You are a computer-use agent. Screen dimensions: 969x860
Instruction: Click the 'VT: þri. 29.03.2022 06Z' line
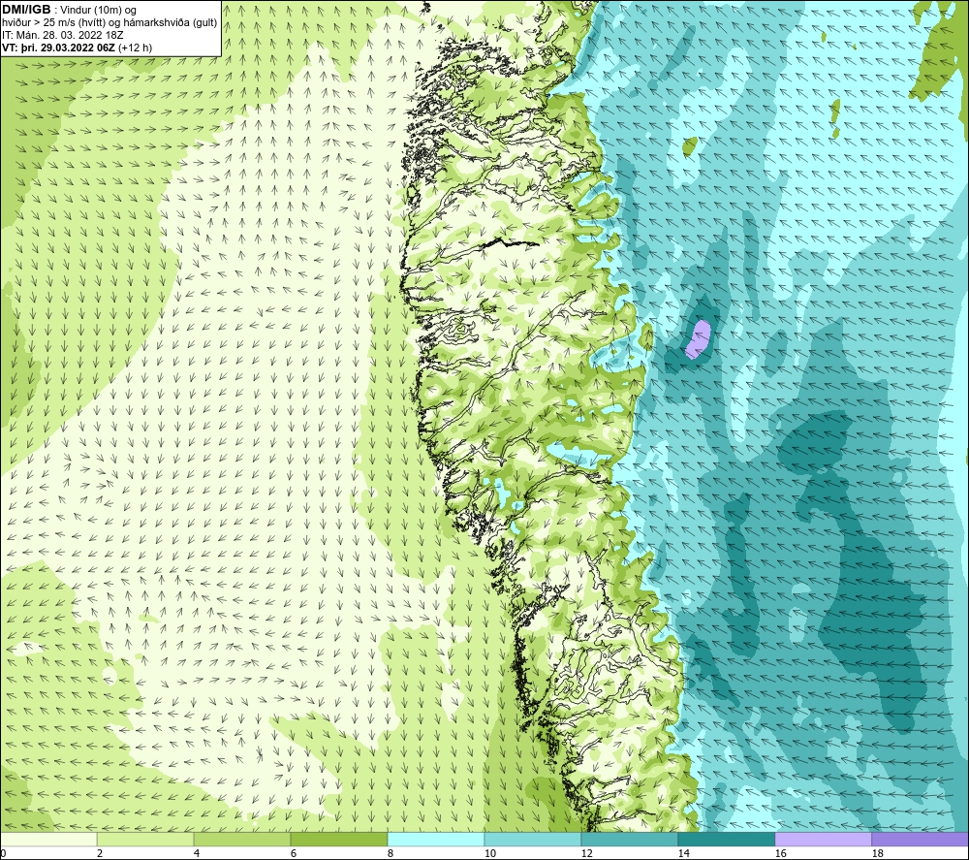(x=58, y=48)
